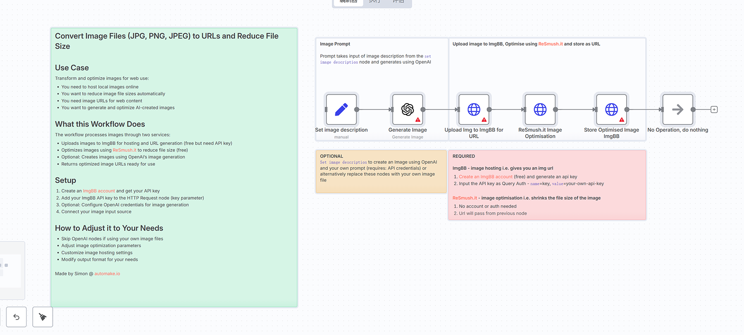744x335 pixels.
Task: Open ReSmush.it link in the Upload image header
Action: 550,44
